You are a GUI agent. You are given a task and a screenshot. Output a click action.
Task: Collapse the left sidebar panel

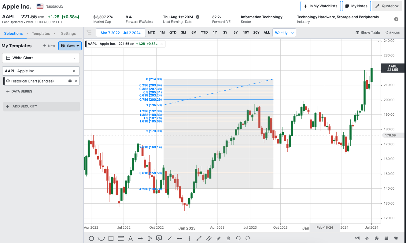tap(89, 32)
